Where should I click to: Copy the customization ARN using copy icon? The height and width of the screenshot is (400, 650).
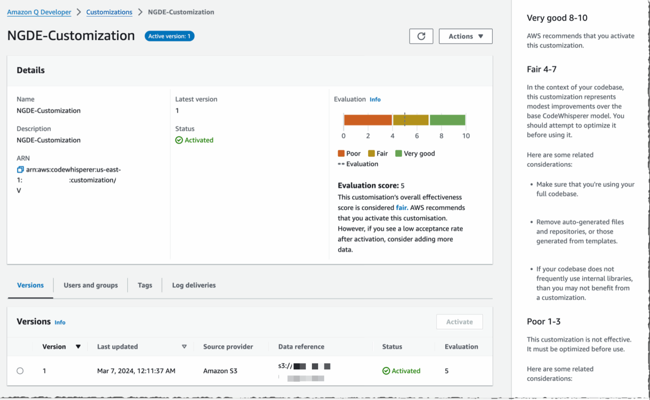pos(20,169)
